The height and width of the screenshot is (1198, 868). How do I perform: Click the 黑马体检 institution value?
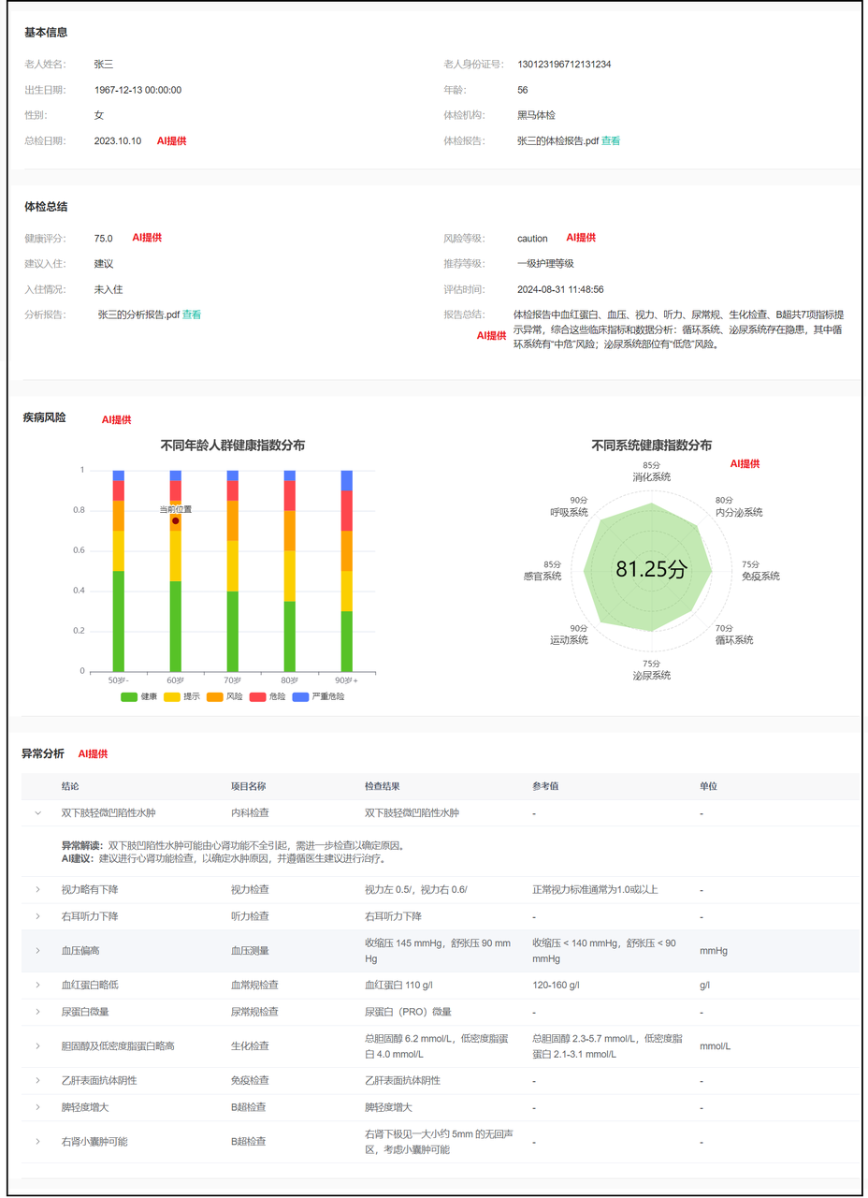tap(536, 115)
